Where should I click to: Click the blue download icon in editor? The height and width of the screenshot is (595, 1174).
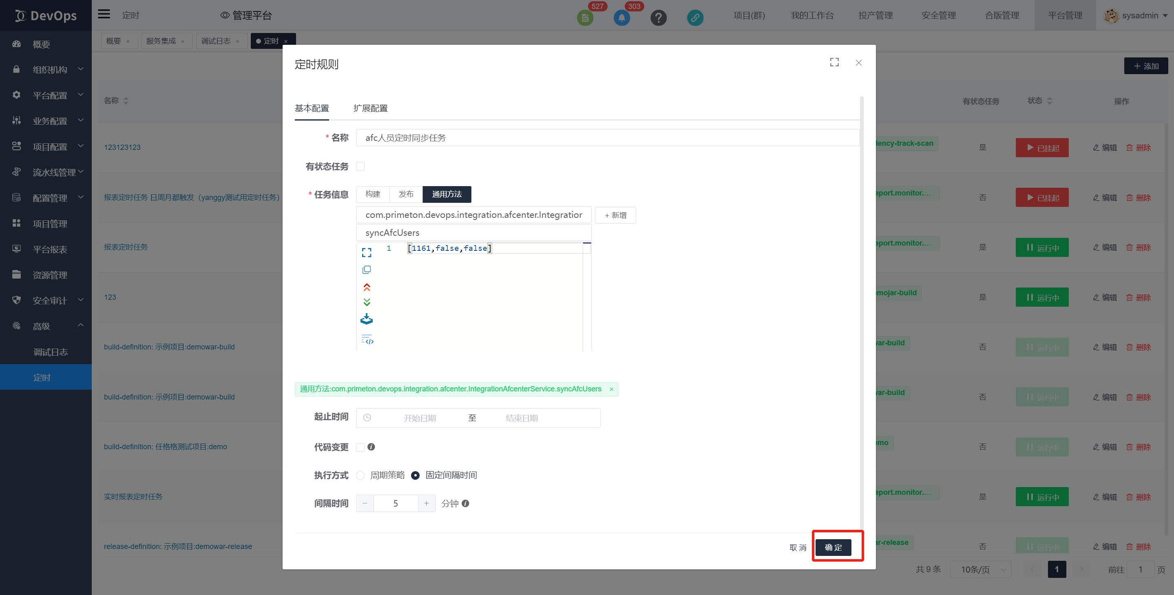367,319
